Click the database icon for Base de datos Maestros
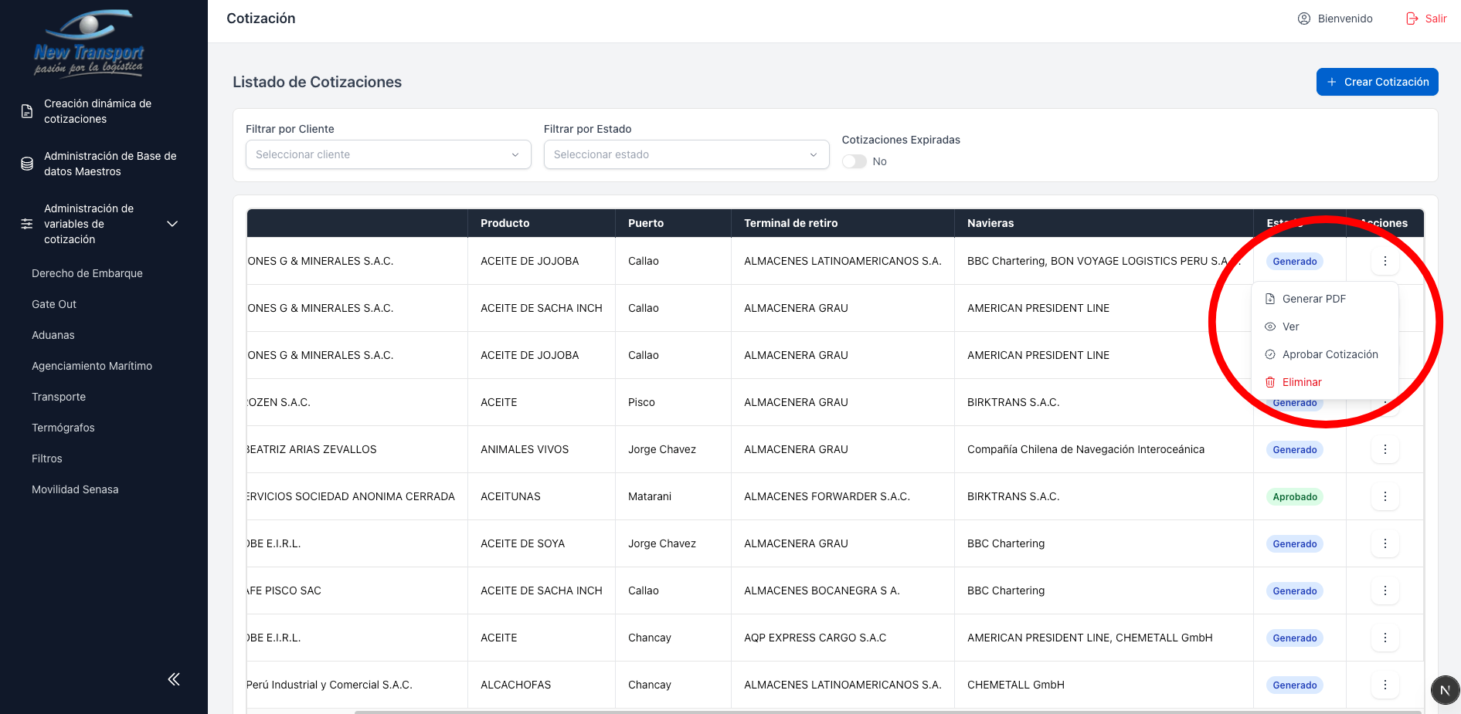The width and height of the screenshot is (1461, 714). click(27, 164)
